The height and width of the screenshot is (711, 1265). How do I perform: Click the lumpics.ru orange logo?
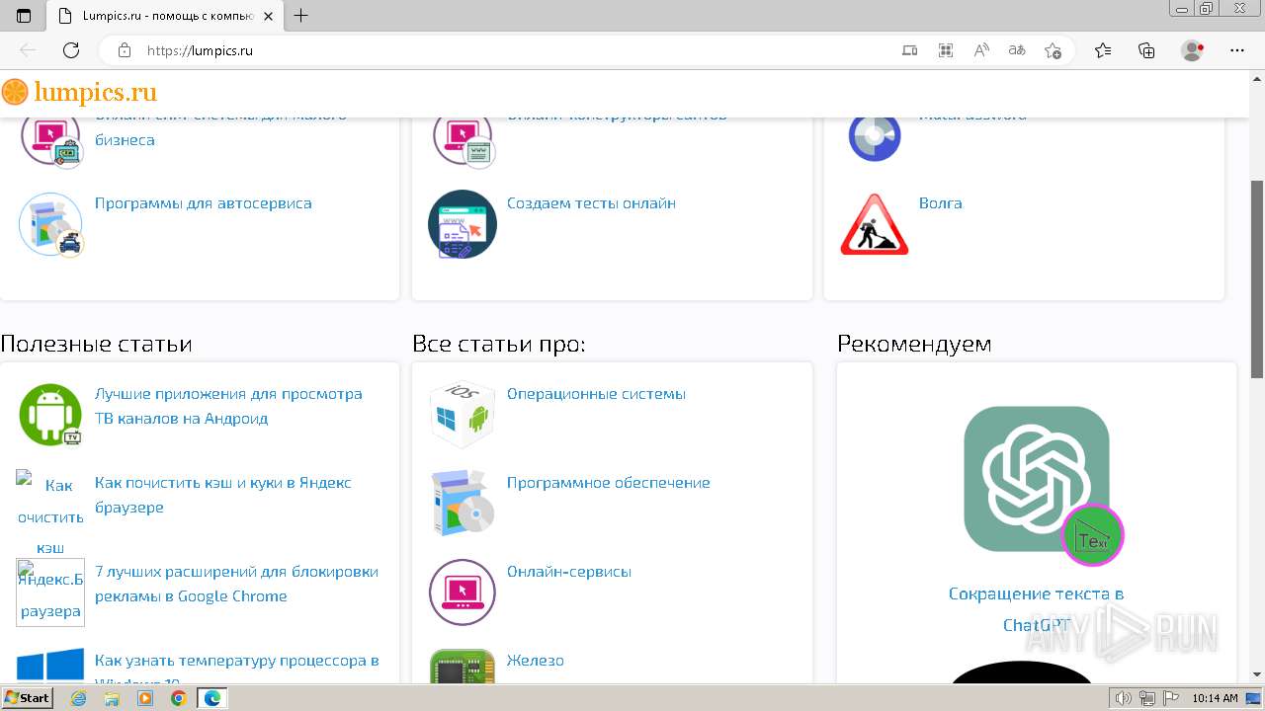point(79,93)
